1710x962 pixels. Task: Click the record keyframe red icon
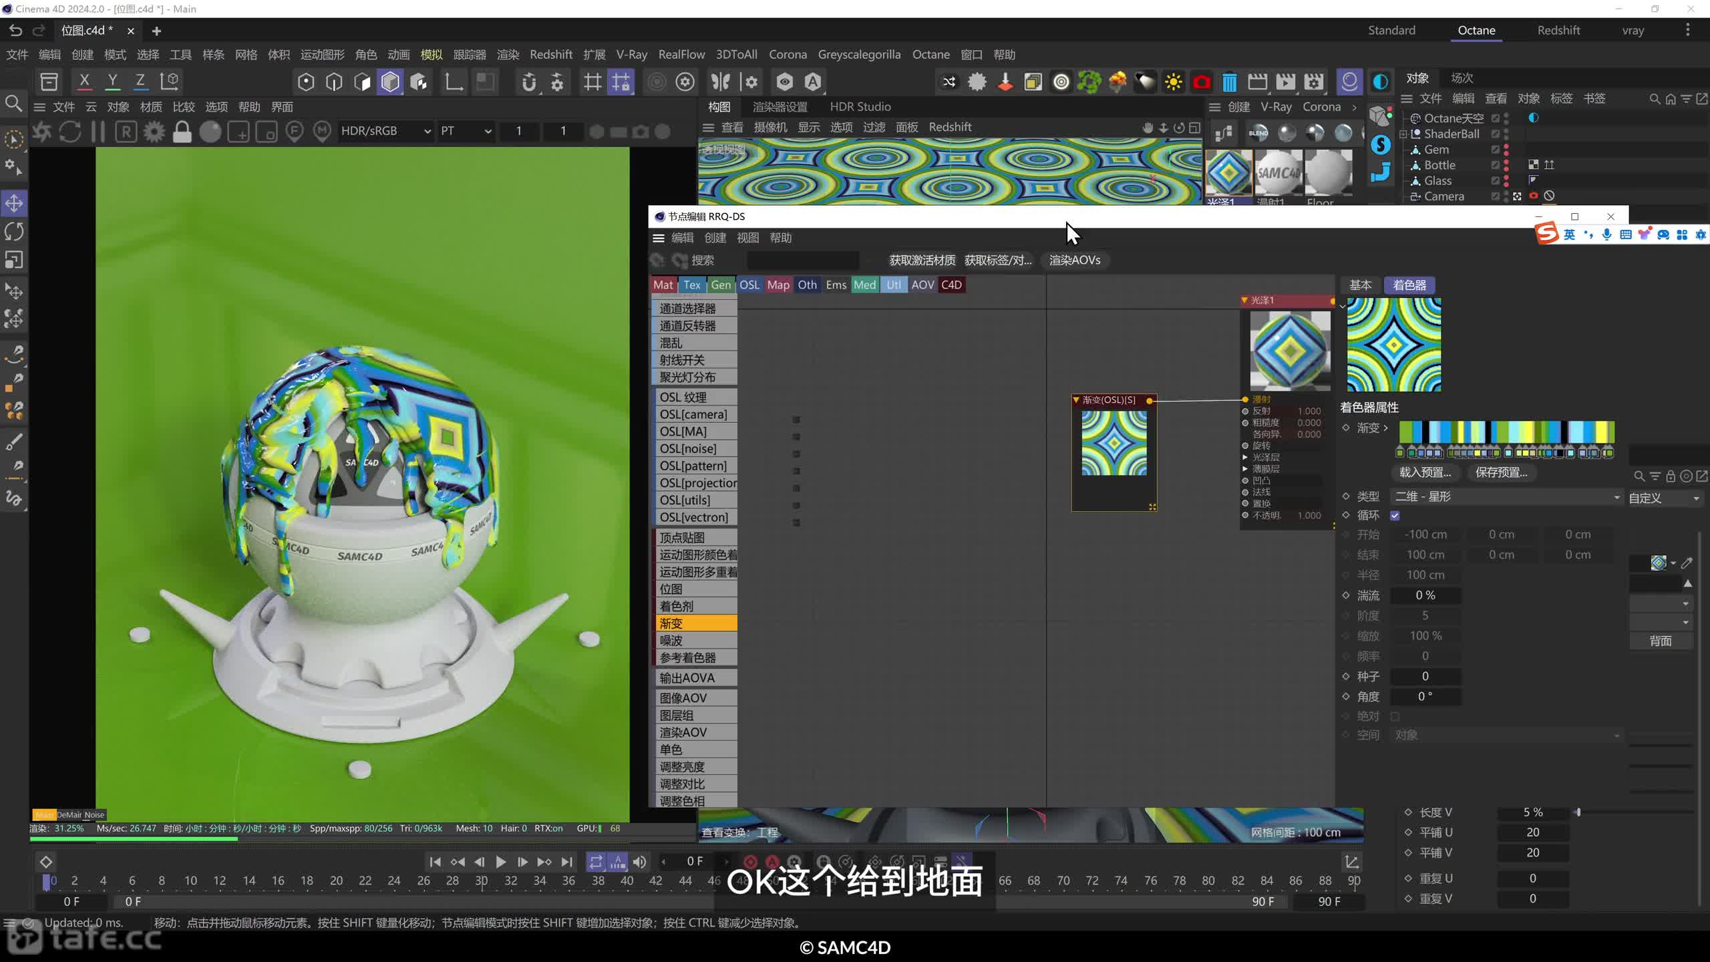click(750, 862)
